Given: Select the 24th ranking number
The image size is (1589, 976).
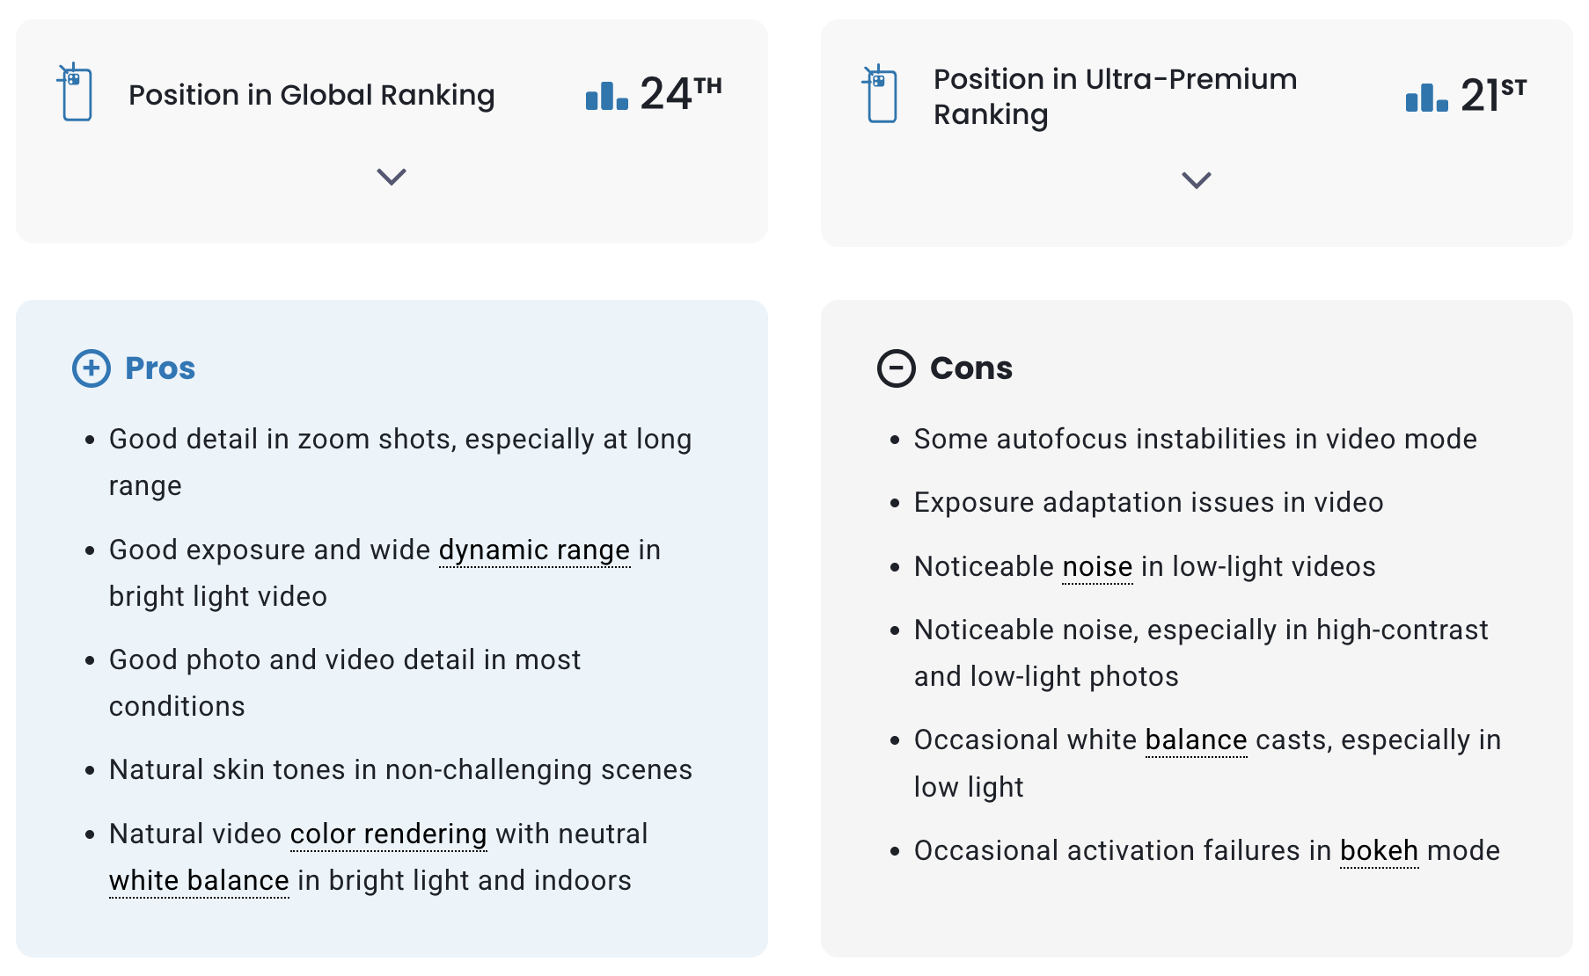Looking at the screenshot, I should [680, 93].
